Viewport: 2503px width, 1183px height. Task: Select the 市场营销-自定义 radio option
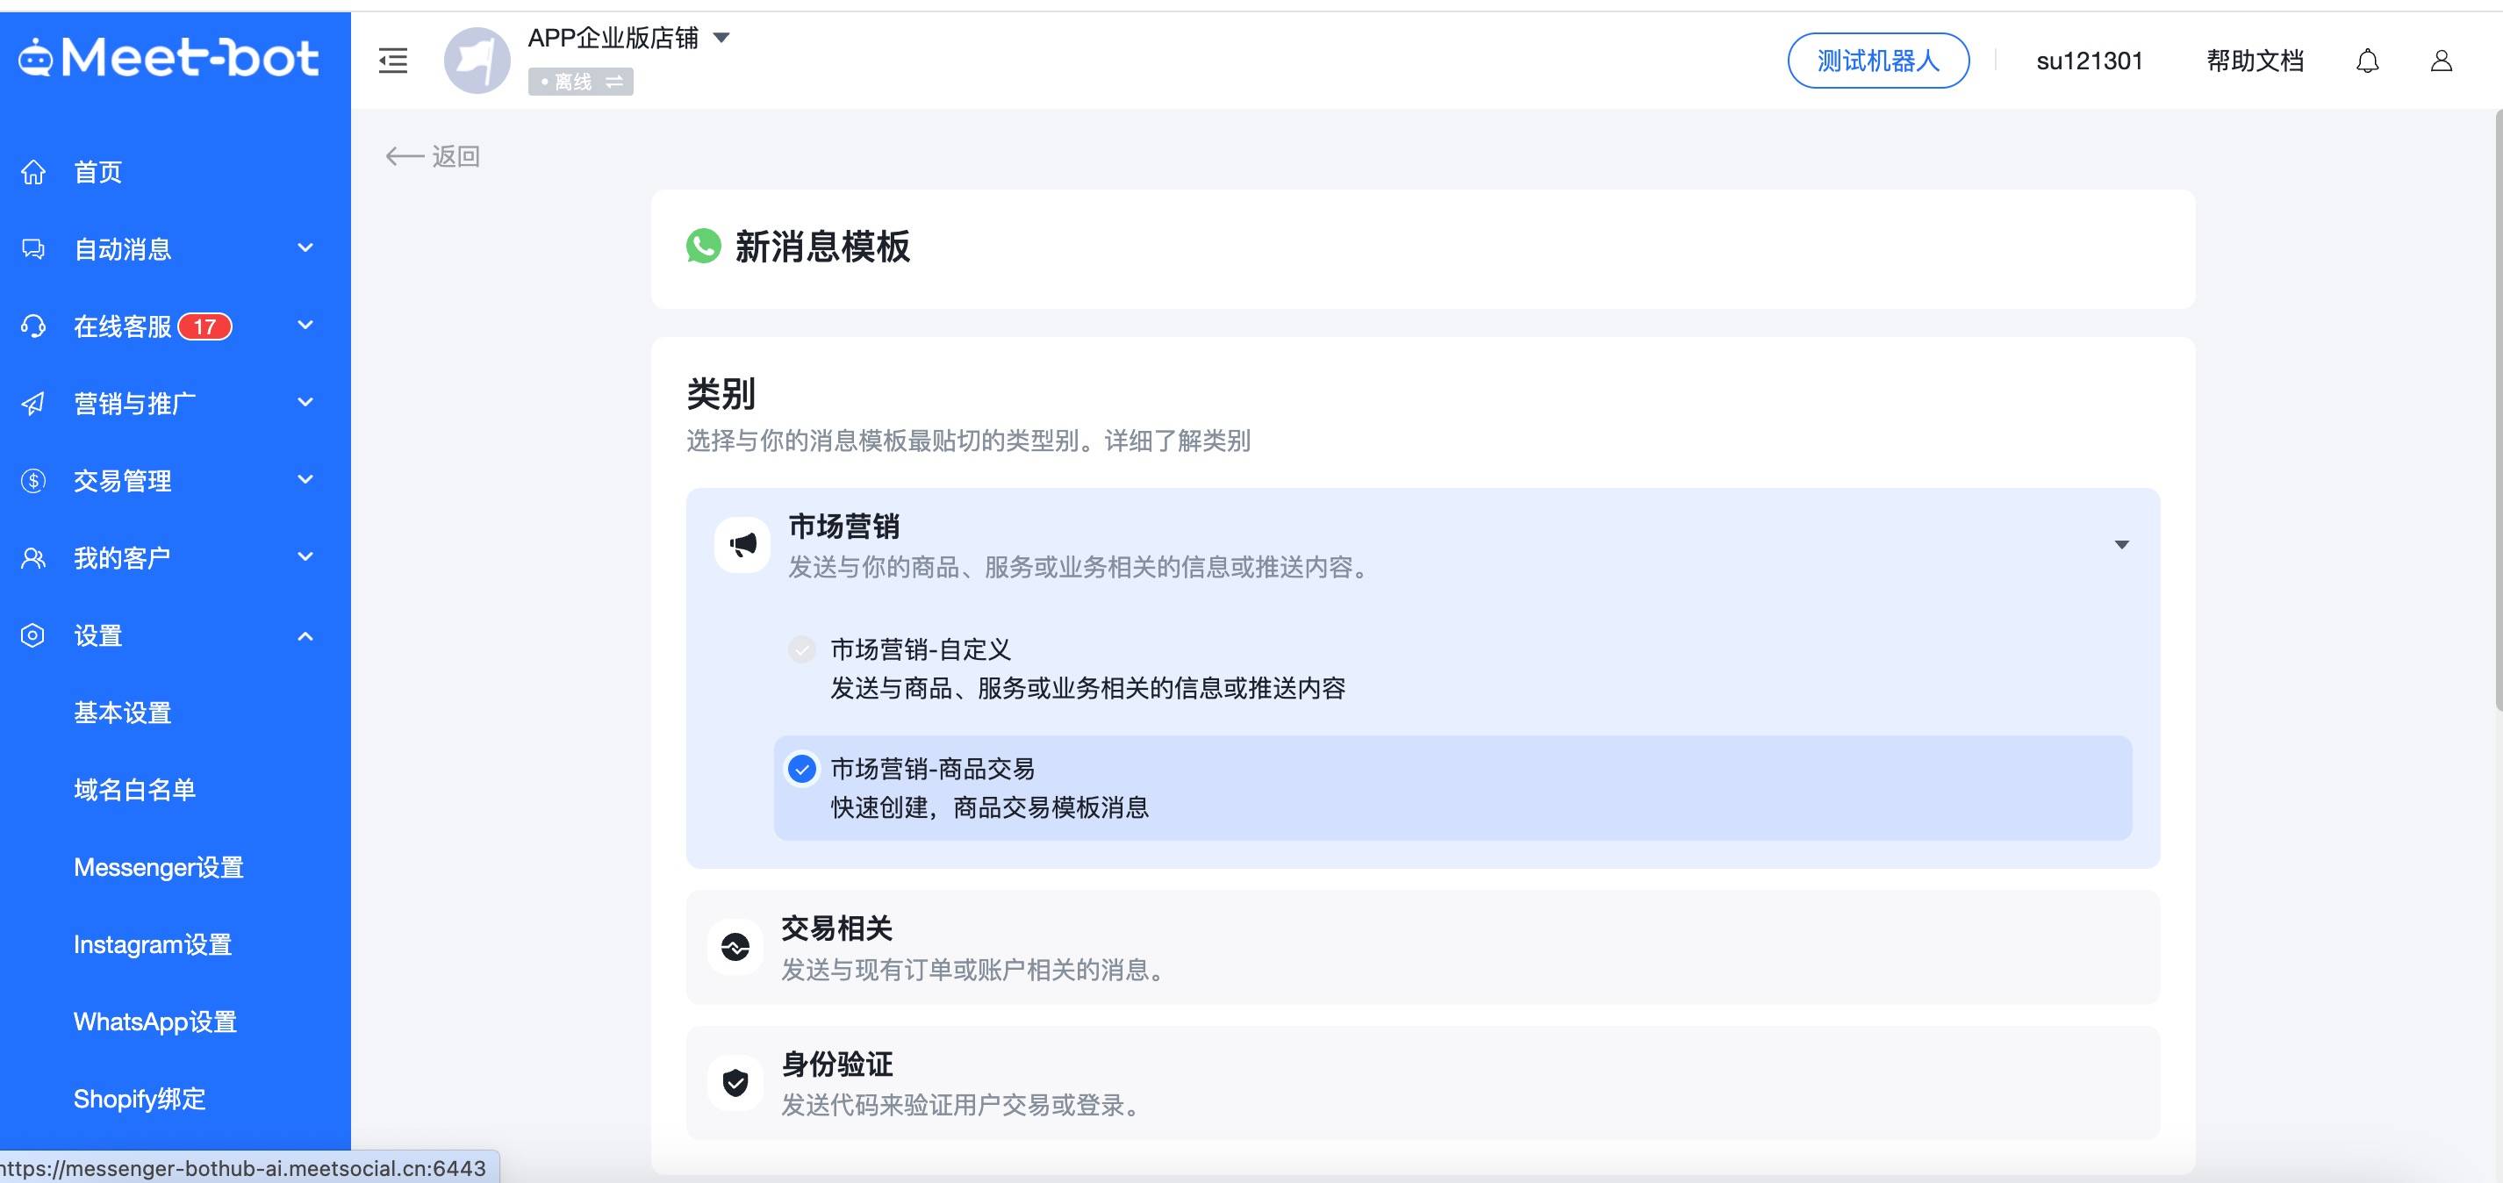pos(801,649)
